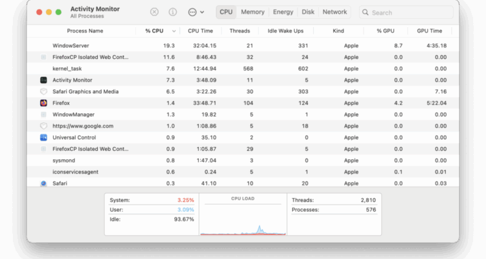Click kernel_task thread count 568
The height and width of the screenshot is (259, 486).
tap(248, 69)
